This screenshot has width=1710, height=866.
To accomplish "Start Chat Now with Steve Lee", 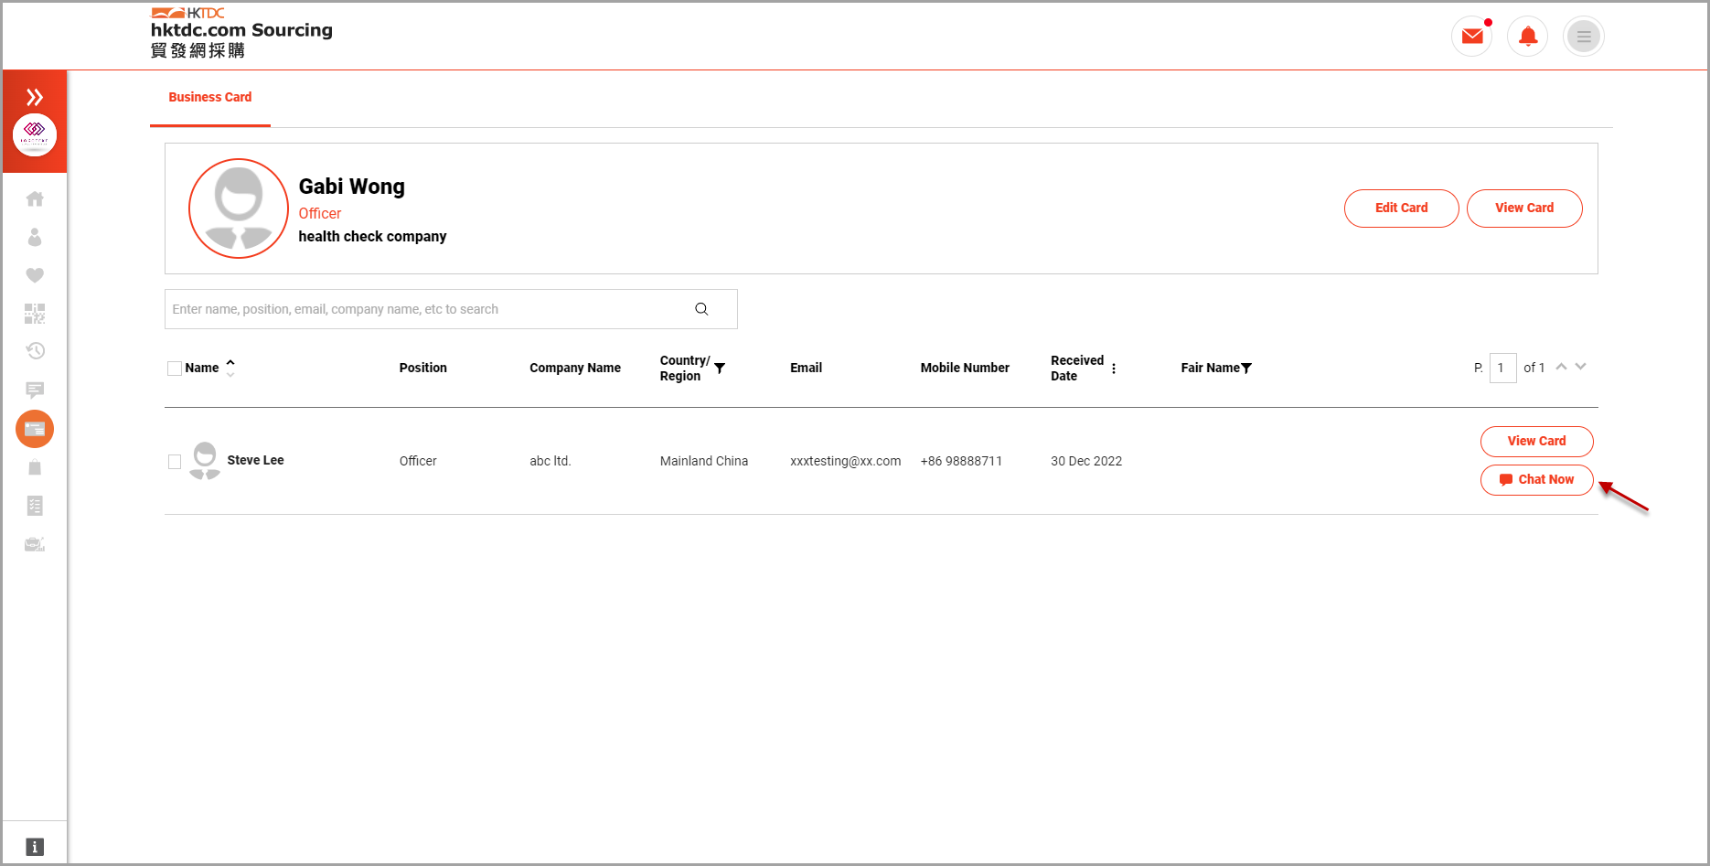I will pyautogui.click(x=1537, y=479).
